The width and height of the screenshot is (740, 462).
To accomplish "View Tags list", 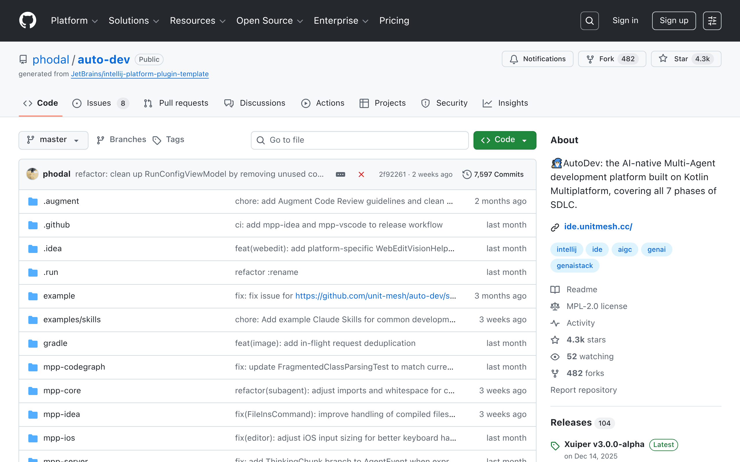I will click(x=169, y=140).
